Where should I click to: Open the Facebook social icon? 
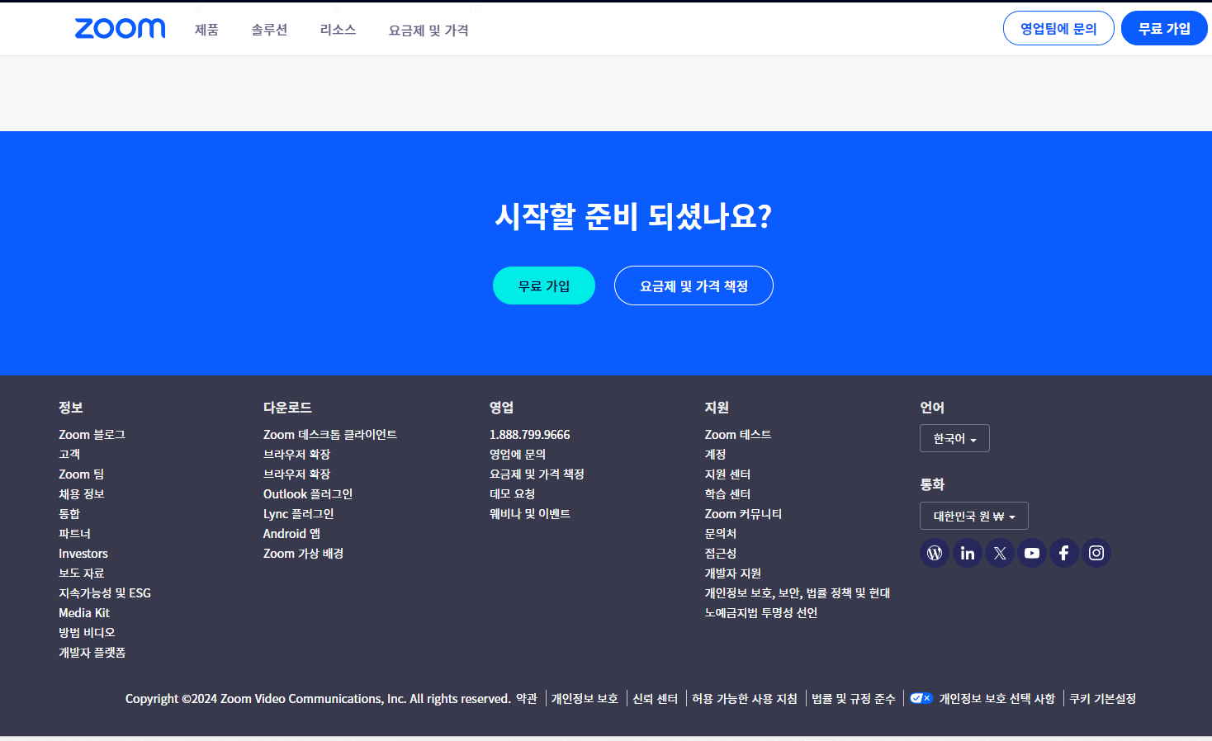point(1064,553)
